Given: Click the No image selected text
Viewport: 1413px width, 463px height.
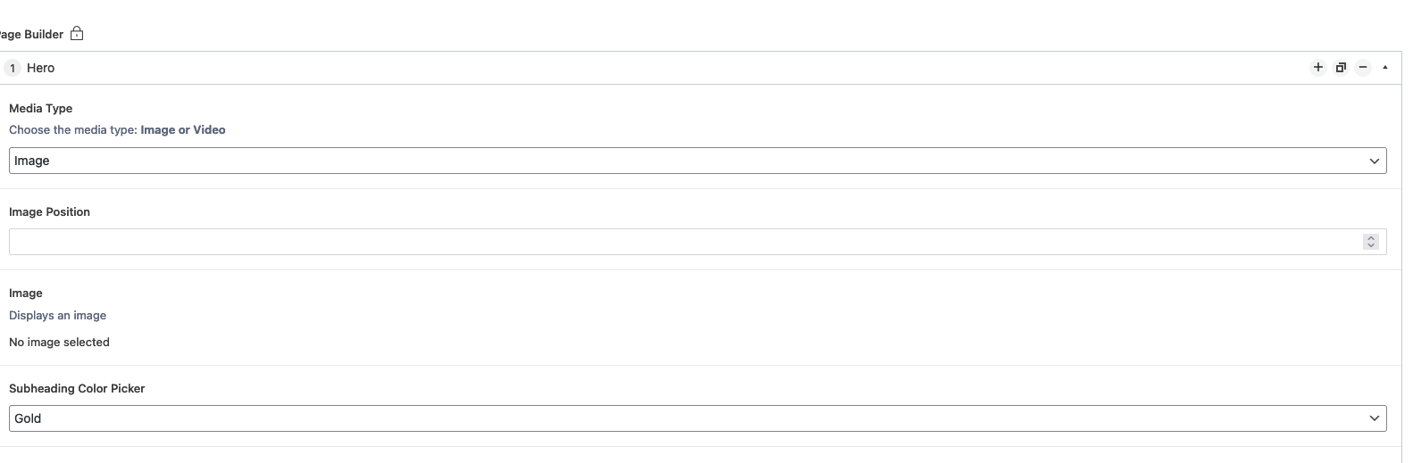Looking at the screenshot, I should click(x=59, y=343).
